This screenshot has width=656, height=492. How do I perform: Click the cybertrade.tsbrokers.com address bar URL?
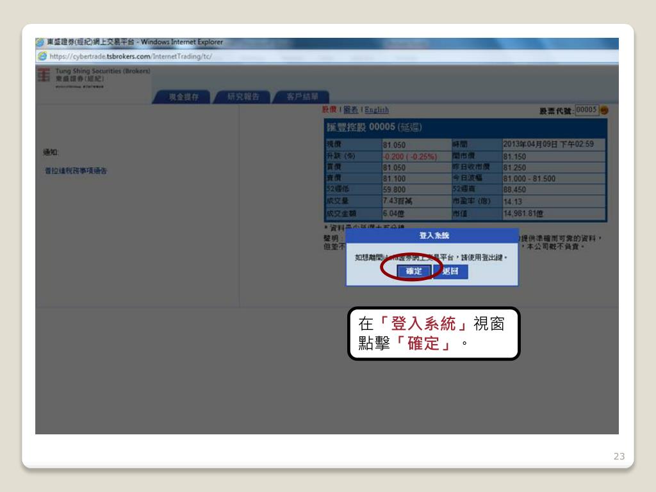131,56
